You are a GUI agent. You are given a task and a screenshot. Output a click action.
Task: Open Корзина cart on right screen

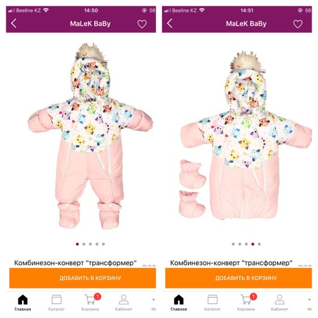(x=246, y=302)
